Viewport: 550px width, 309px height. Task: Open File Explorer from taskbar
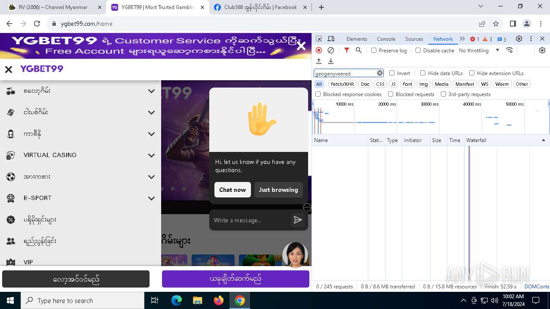pos(198,300)
